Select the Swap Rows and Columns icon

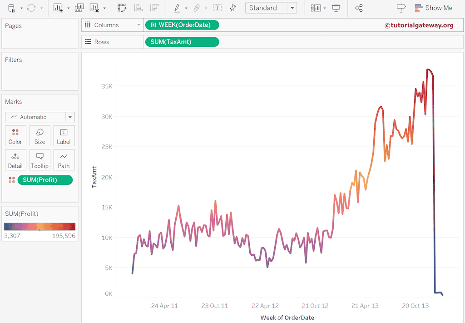[121, 8]
